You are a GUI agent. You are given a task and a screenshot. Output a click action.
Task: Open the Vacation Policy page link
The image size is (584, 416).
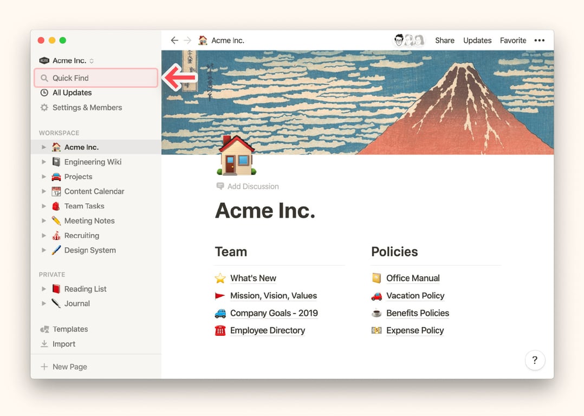415,296
